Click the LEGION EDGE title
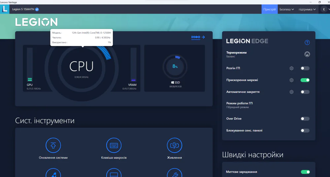Viewport: 330px width, 177px height. click(x=247, y=41)
